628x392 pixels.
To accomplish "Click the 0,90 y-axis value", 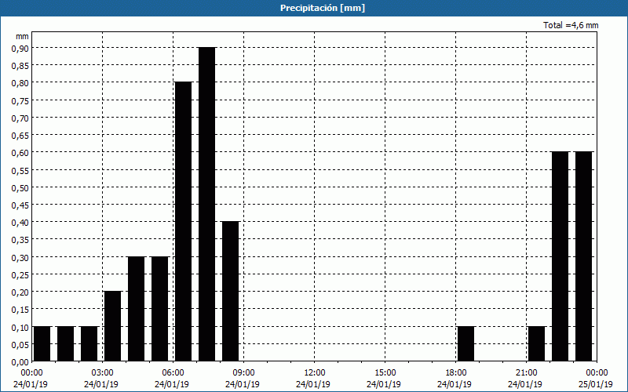I will click(x=20, y=48).
